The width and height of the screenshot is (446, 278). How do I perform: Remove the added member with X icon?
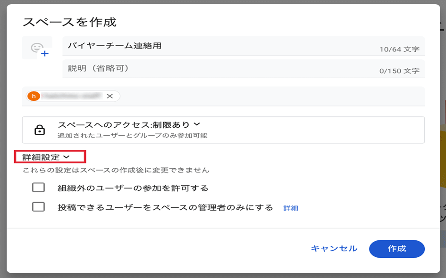point(109,96)
